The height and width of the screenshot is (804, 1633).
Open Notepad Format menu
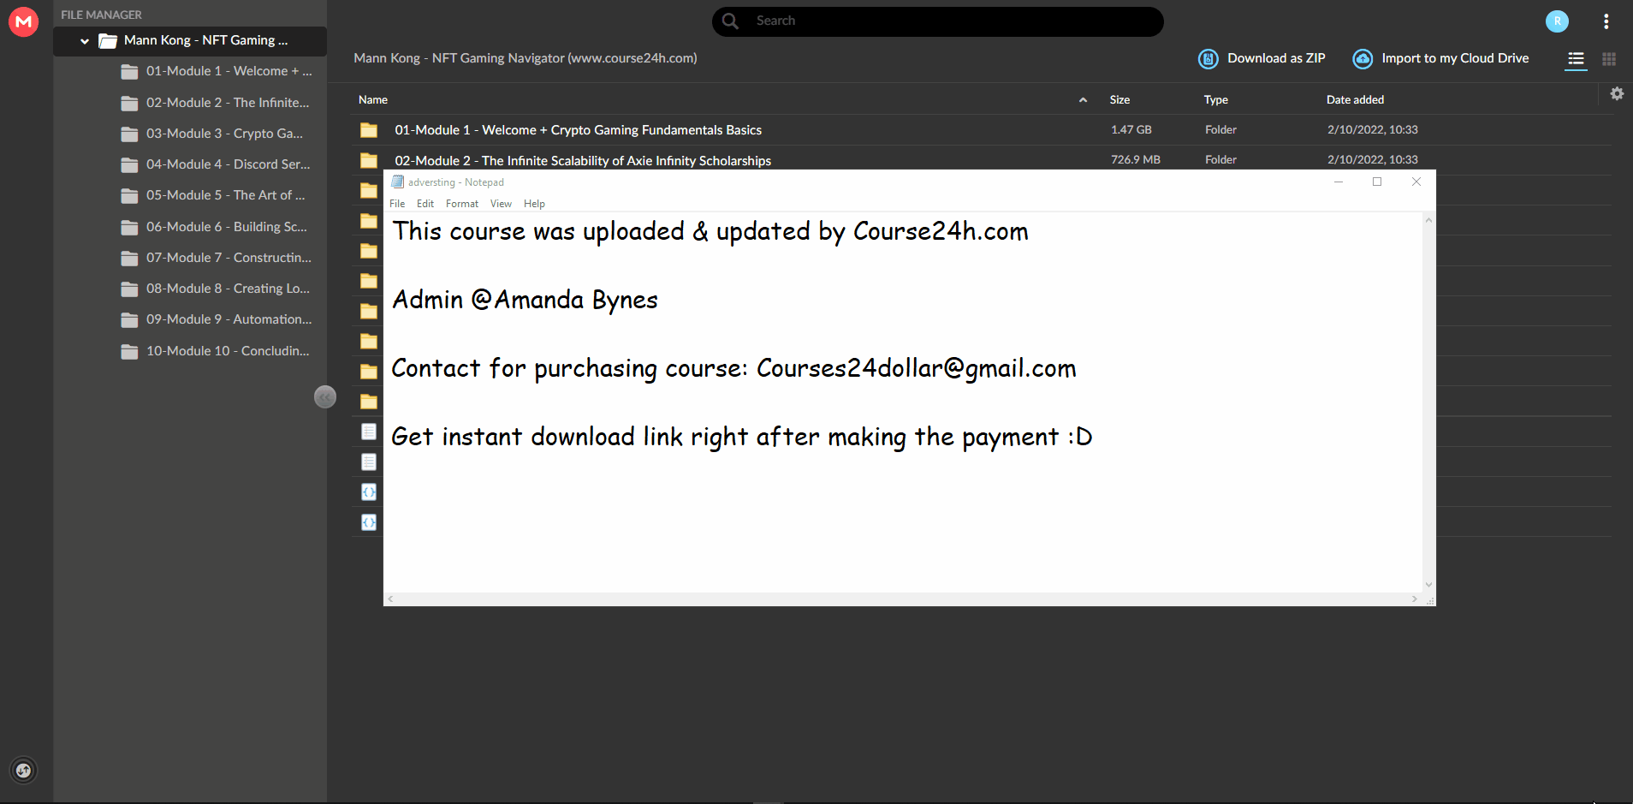[x=462, y=204]
